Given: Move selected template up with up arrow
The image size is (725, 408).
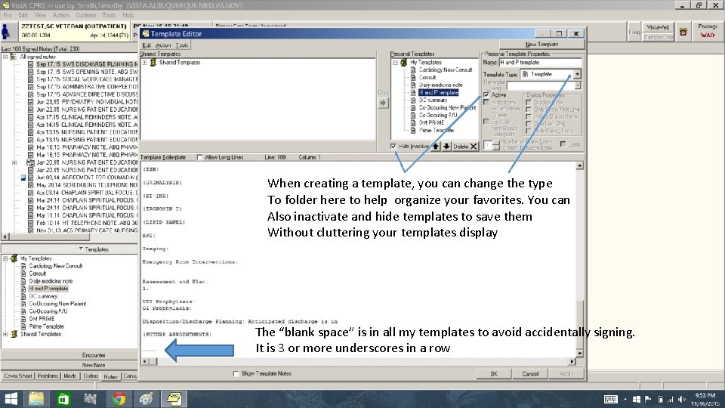Looking at the screenshot, I should click(436, 146).
